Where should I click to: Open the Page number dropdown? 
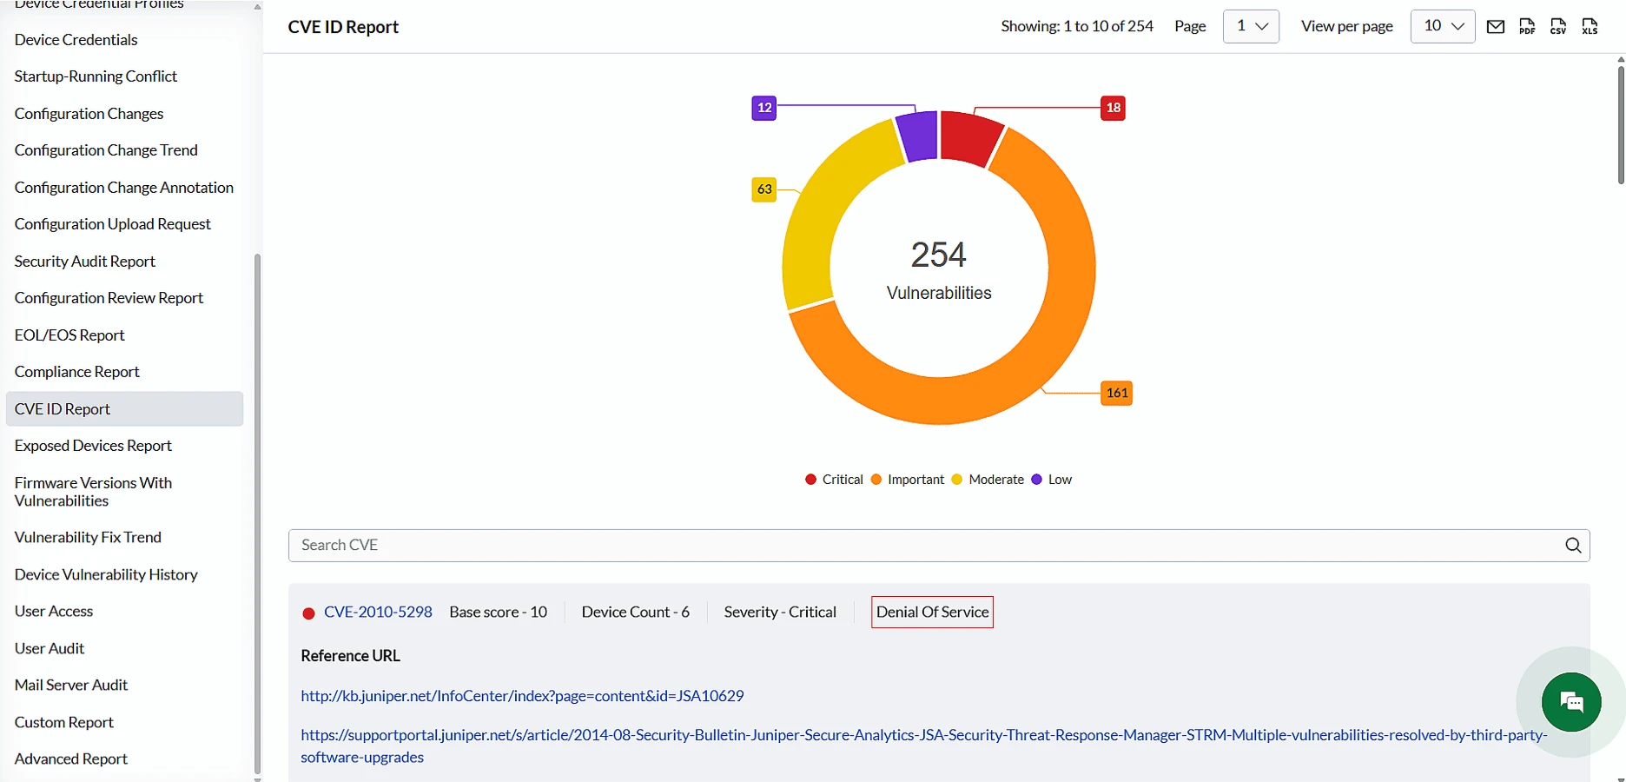pyautogui.click(x=1251, y=26)
